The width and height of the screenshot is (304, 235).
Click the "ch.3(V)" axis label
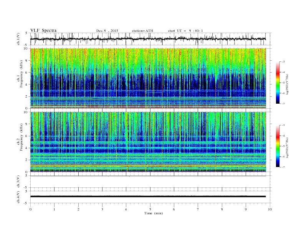pyautogui.click(x=18, y=182)
